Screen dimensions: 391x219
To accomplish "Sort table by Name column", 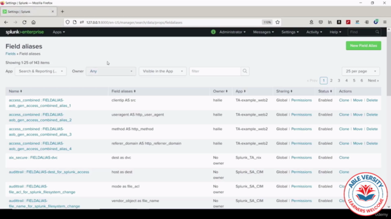I will [15, 91].
